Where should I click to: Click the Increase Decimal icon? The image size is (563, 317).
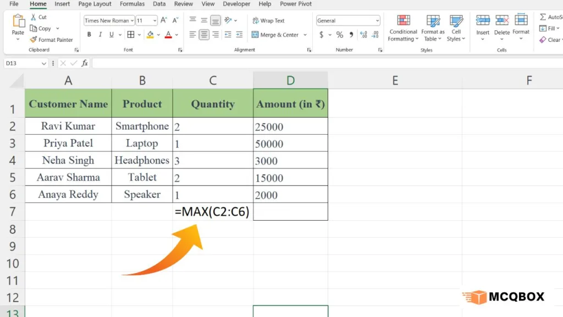pos(363,35)
